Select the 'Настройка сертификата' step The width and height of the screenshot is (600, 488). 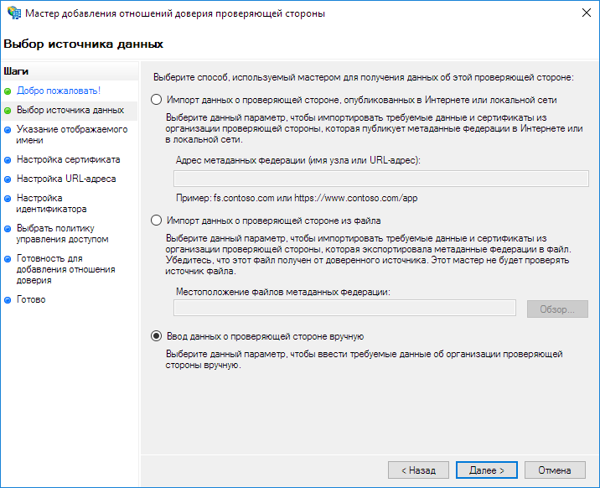[x=69, y=159]
